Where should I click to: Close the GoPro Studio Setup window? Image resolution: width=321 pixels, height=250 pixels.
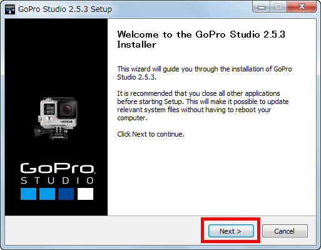point(302,7)
